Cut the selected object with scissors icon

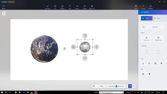(x=143, y=63)
